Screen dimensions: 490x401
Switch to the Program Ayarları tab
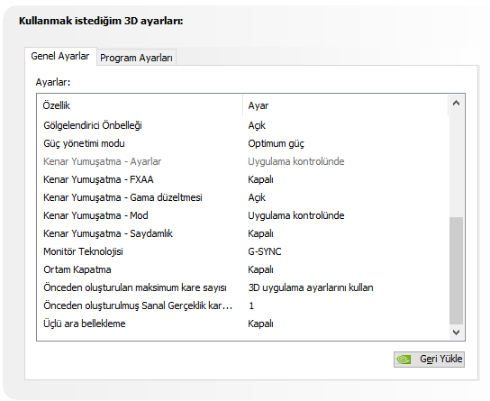tap(136, 58)
